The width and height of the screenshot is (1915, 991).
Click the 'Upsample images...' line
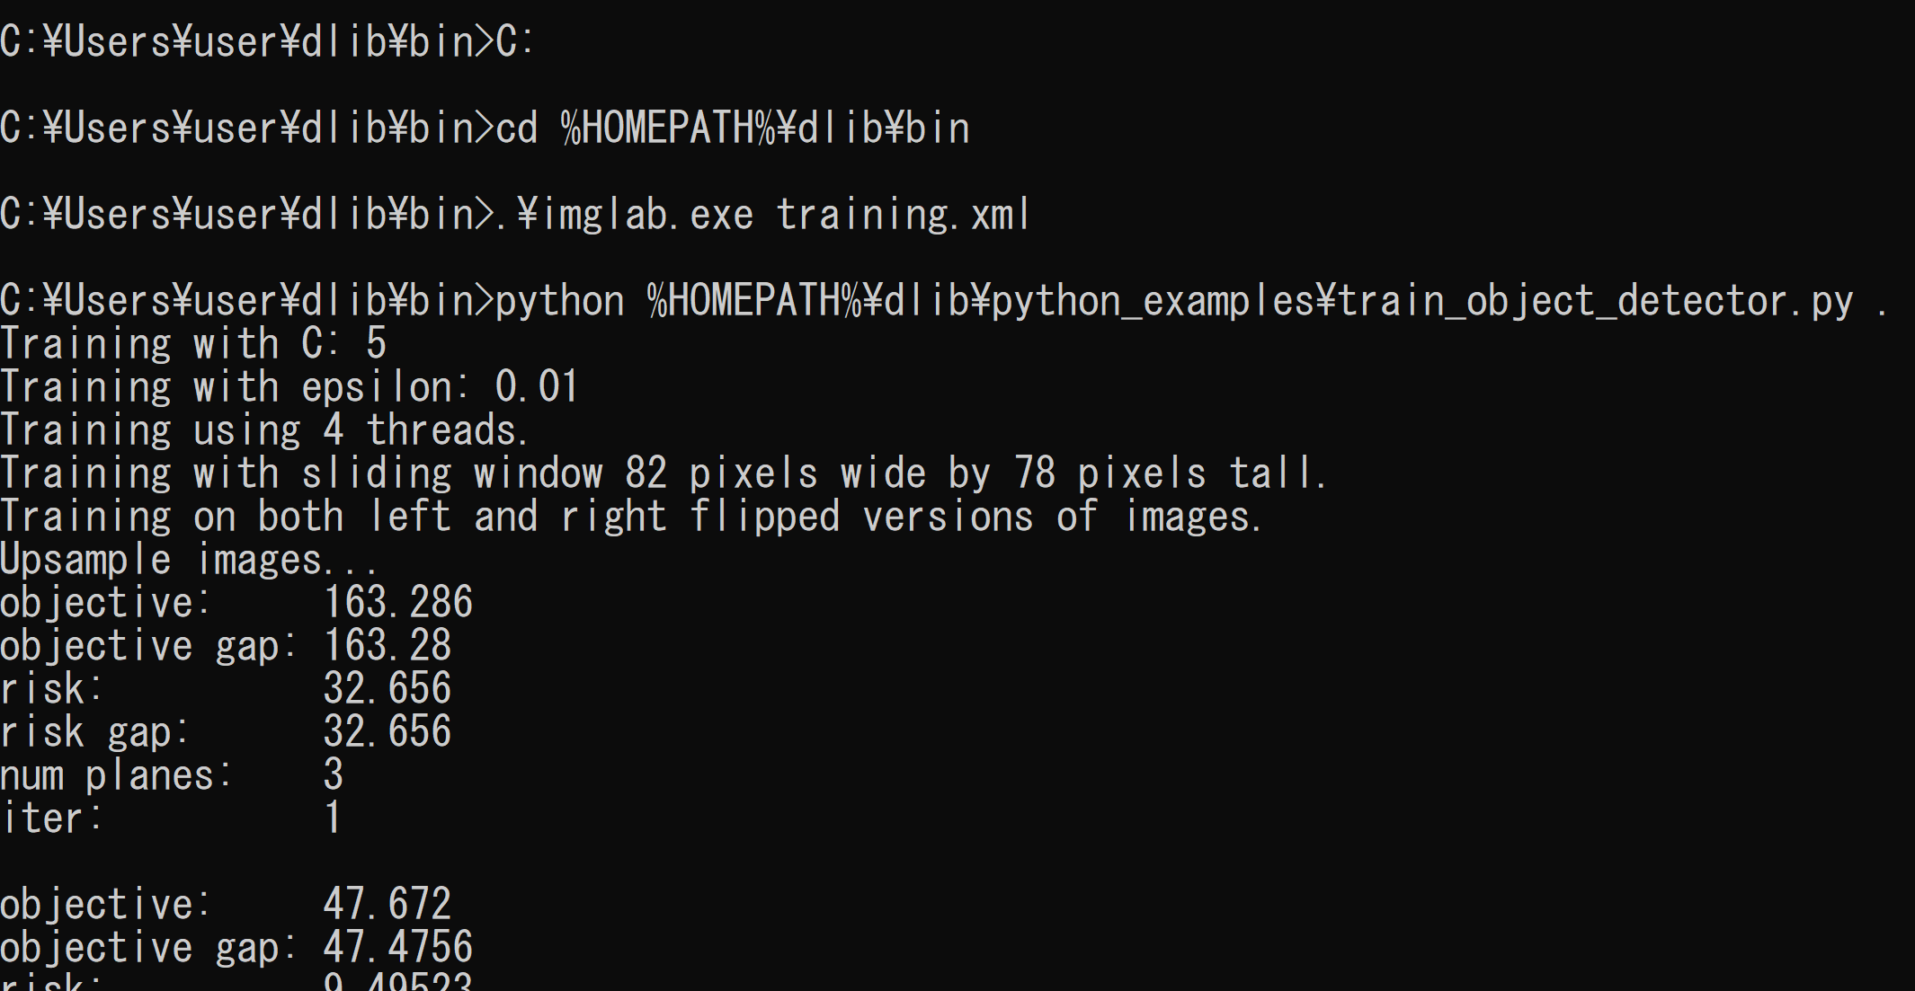coord(189,560)
